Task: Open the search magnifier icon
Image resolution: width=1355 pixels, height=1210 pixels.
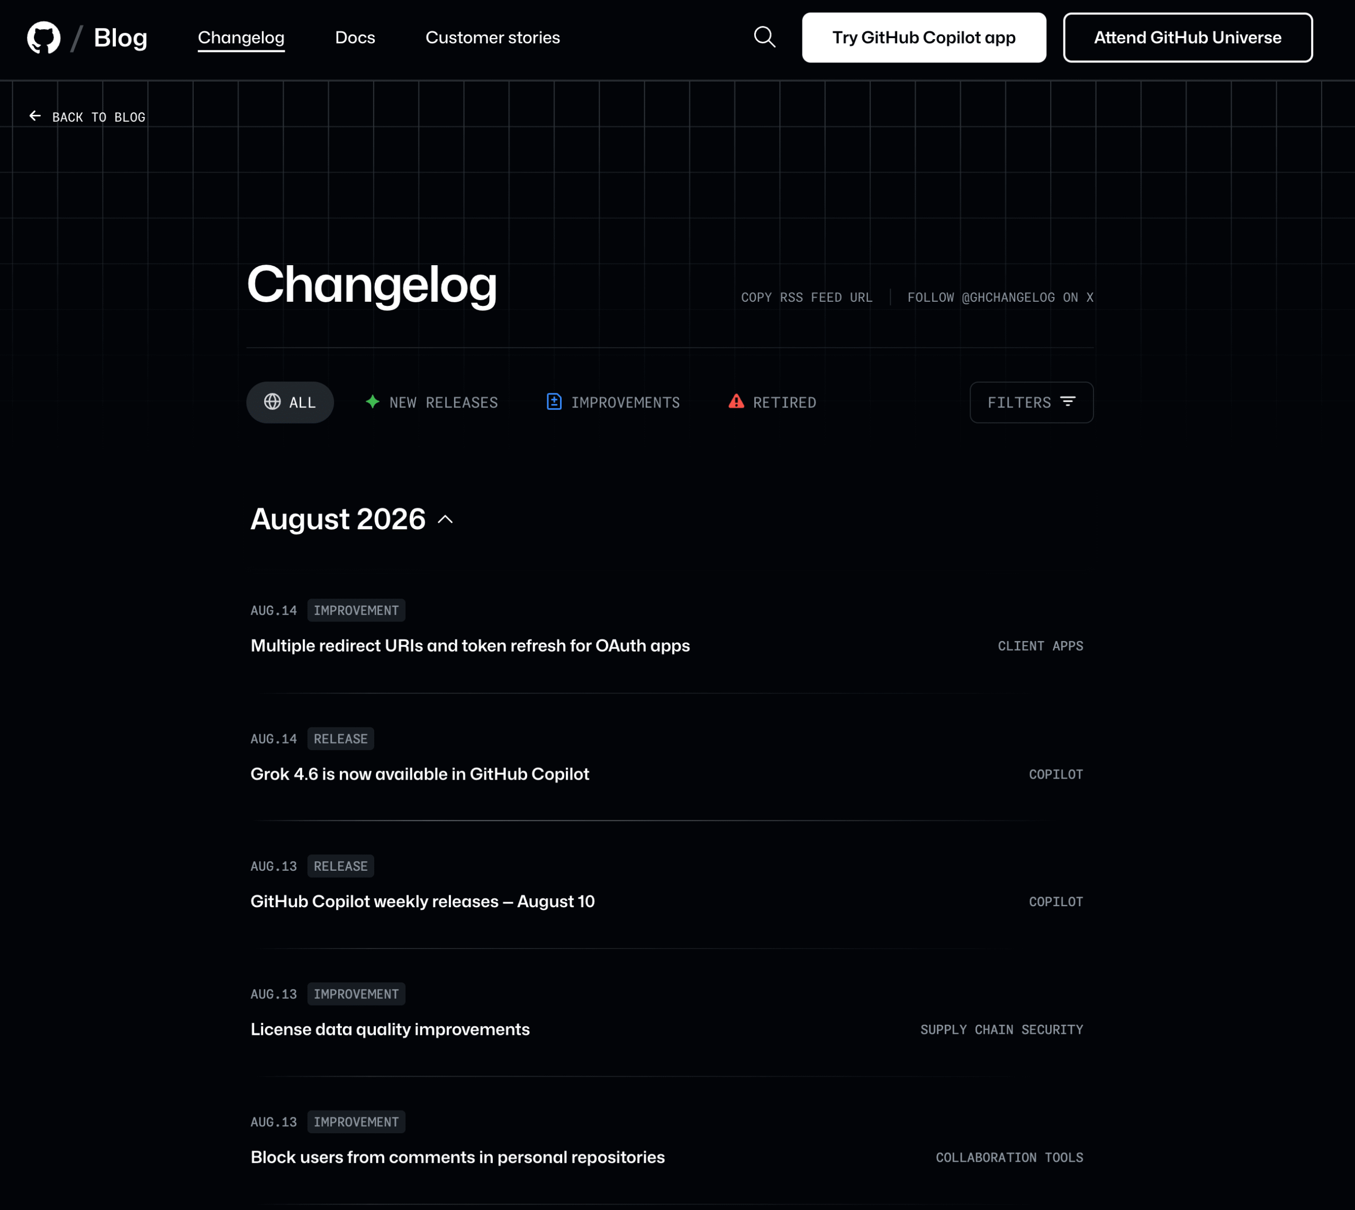Action: coord(765,37)
